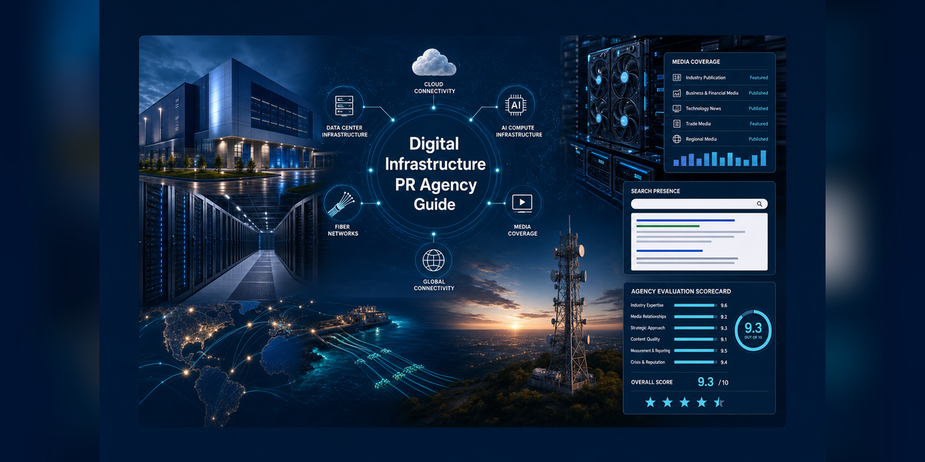This screenshot has height=462, width=925.
Task: Click the white search results preview panel
Action: click(x=699, y=242)
